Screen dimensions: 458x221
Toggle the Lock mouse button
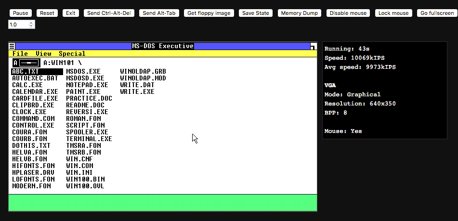click(x=393, y=13)
